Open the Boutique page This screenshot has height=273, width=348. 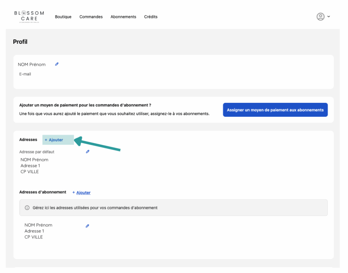coord(63,17)
